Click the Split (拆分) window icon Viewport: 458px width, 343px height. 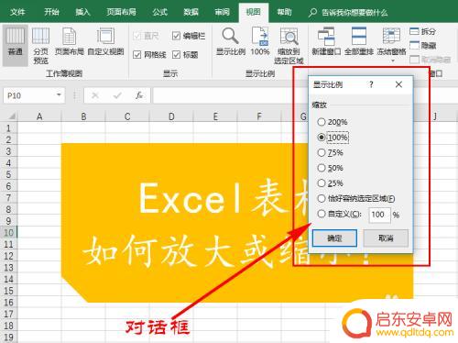click(414, 31)
